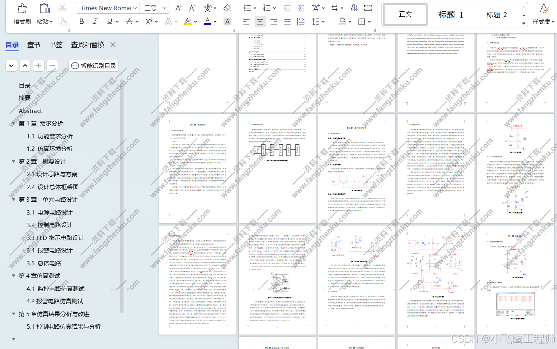Click the move-down chevron button in outline
The height and width of the screenshot is (349, 557).
11,66
